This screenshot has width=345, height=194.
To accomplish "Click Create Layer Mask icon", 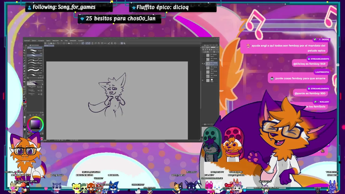I will pos(214,52).
